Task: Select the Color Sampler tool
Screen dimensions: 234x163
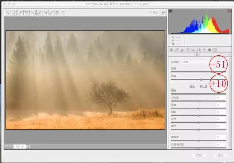Action: (27, 13)
